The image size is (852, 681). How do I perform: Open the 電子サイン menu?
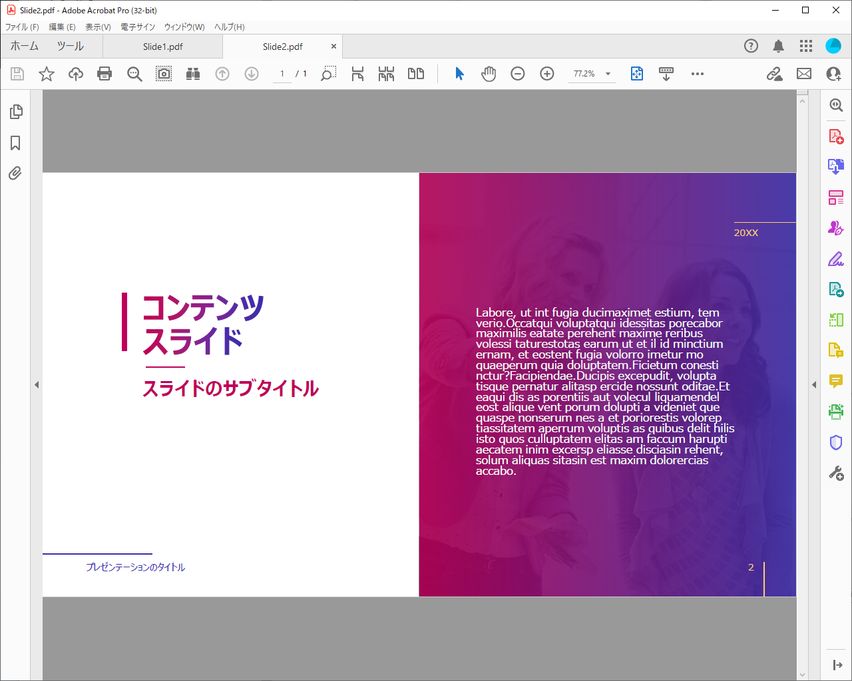tap(138, 27)
